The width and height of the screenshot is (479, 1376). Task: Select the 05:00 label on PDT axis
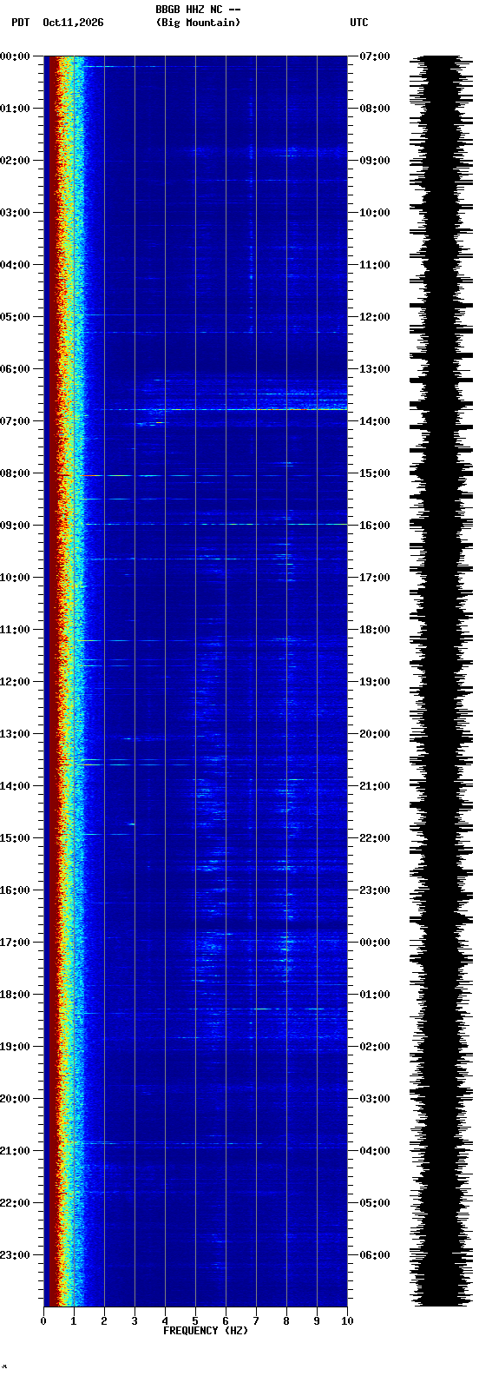coord(15,317)
